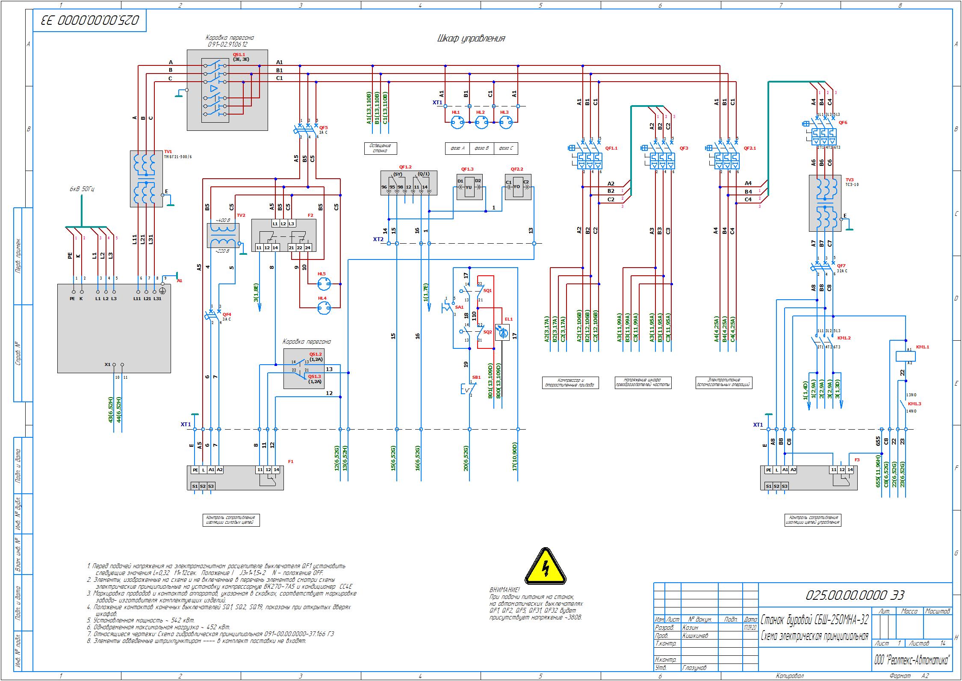Select the 'фаза B' table cell
The image size is (962, 681).
[481, 148]
